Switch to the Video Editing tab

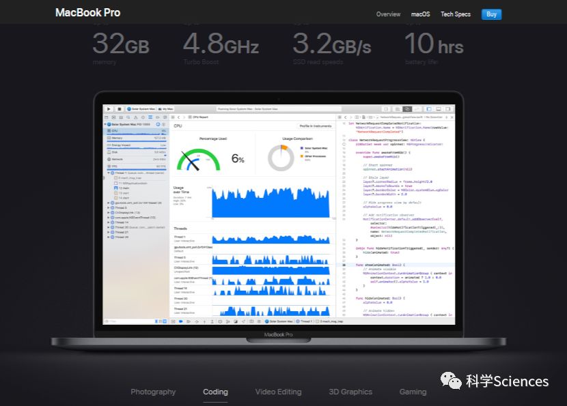[x=278, y=392]
